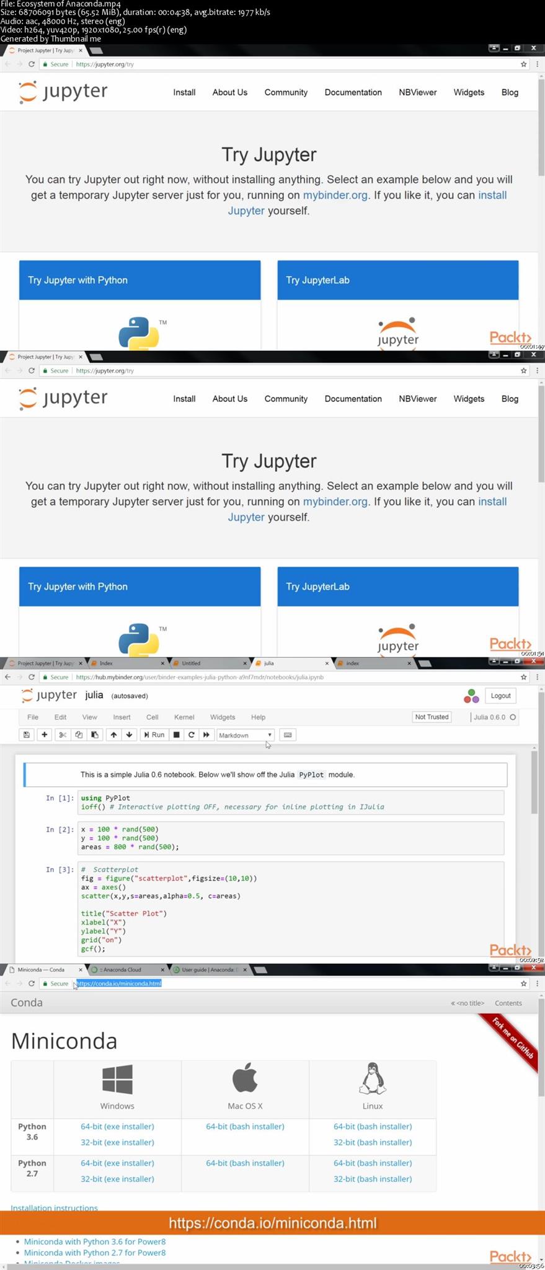
Task: Close the Anaconda Cloud browser tab
Action: pyautogui.click(x=163, y=970)
